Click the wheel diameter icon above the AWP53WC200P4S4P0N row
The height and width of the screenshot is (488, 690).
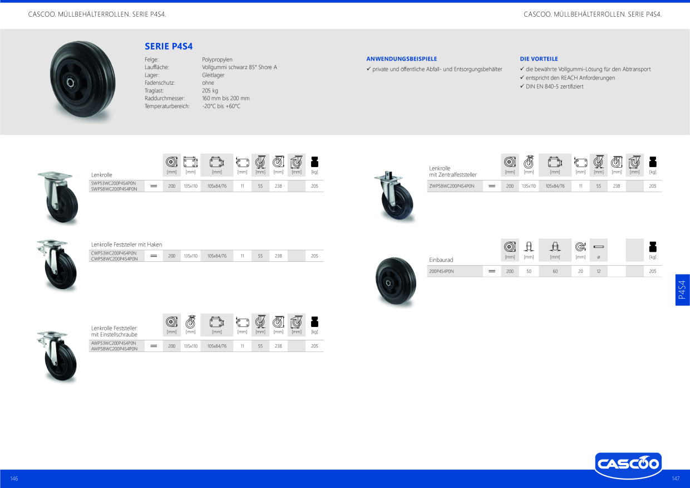[171, 322]
